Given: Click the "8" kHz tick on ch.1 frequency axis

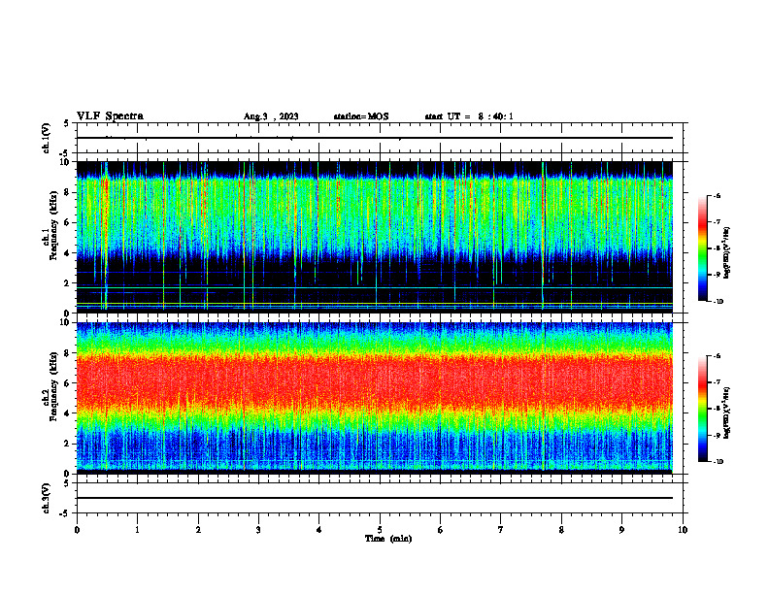Looking at the screenshot, I should click(67, 192).
